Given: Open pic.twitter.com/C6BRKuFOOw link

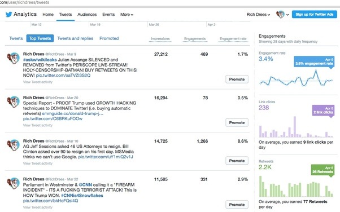Looking at the screenshot, I should click(x=53, y=118).
